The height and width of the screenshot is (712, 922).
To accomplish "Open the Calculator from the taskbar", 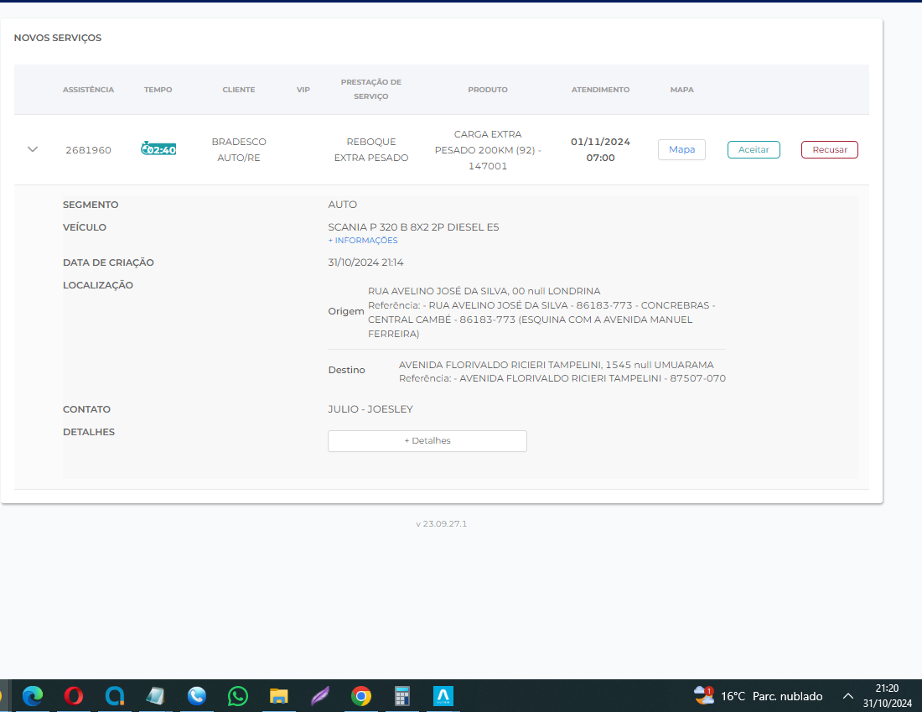I will tap(402, 696).
